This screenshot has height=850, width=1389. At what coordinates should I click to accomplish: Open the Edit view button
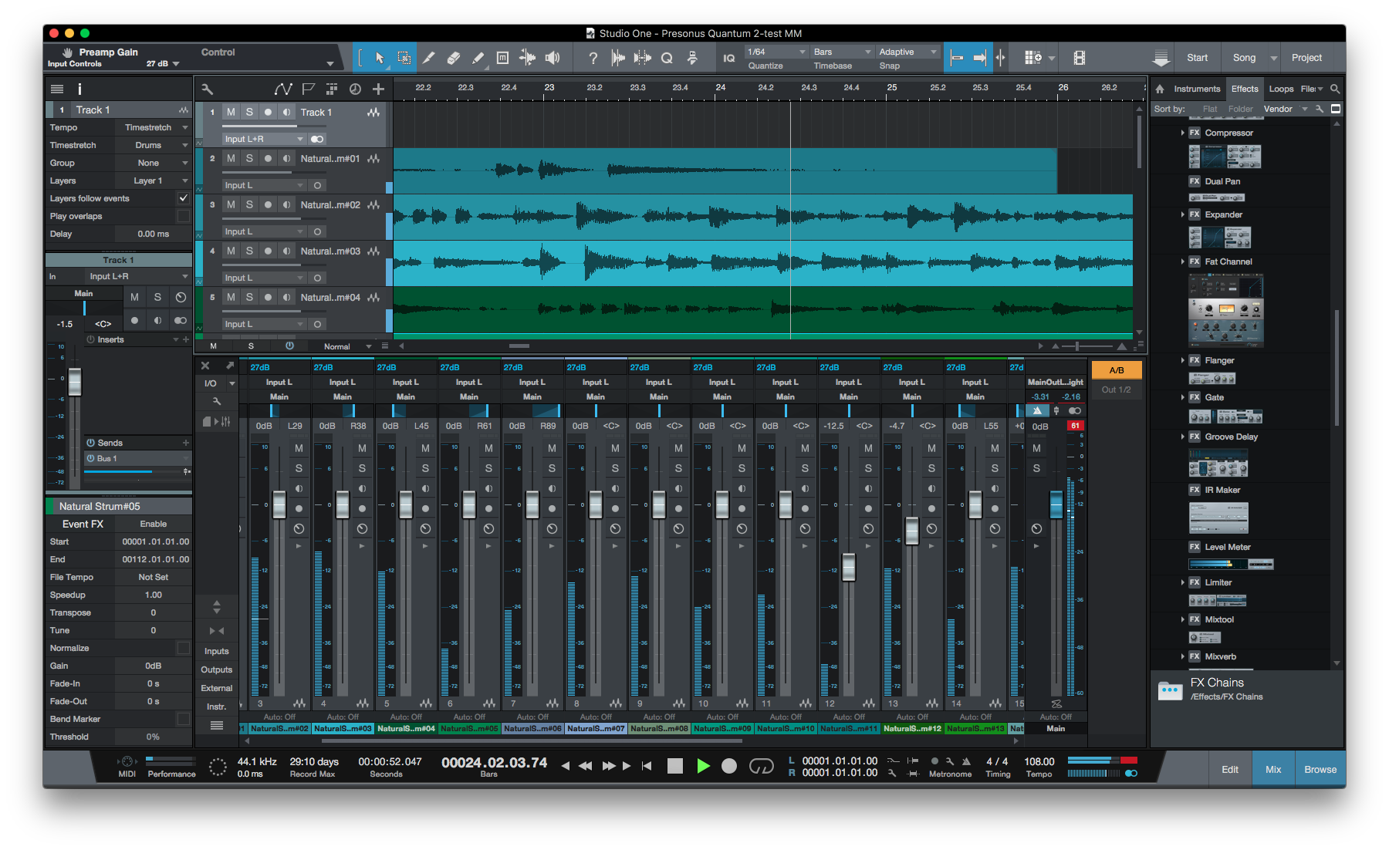pyautogui.click(x=1230, y=769)
